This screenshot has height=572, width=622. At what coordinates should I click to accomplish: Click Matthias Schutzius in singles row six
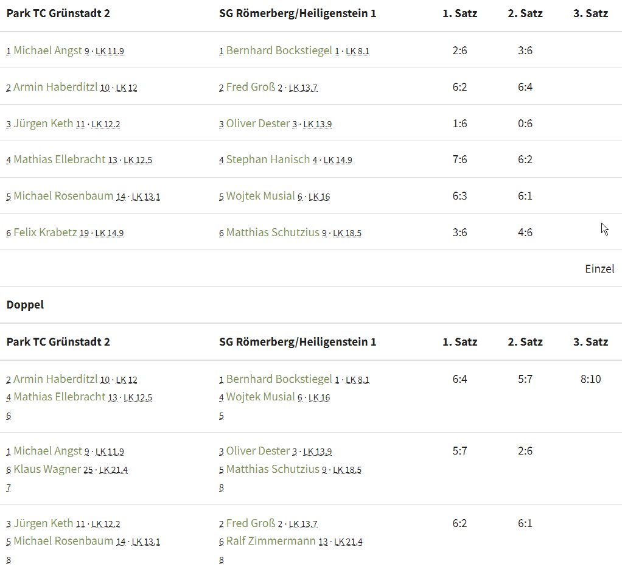[273, 232]
